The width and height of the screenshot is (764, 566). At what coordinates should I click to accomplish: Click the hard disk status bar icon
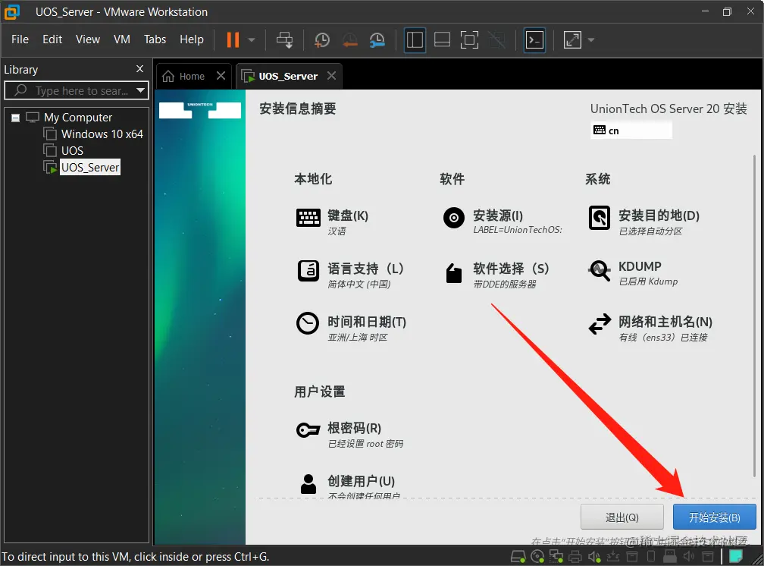[x=518, y=556]
